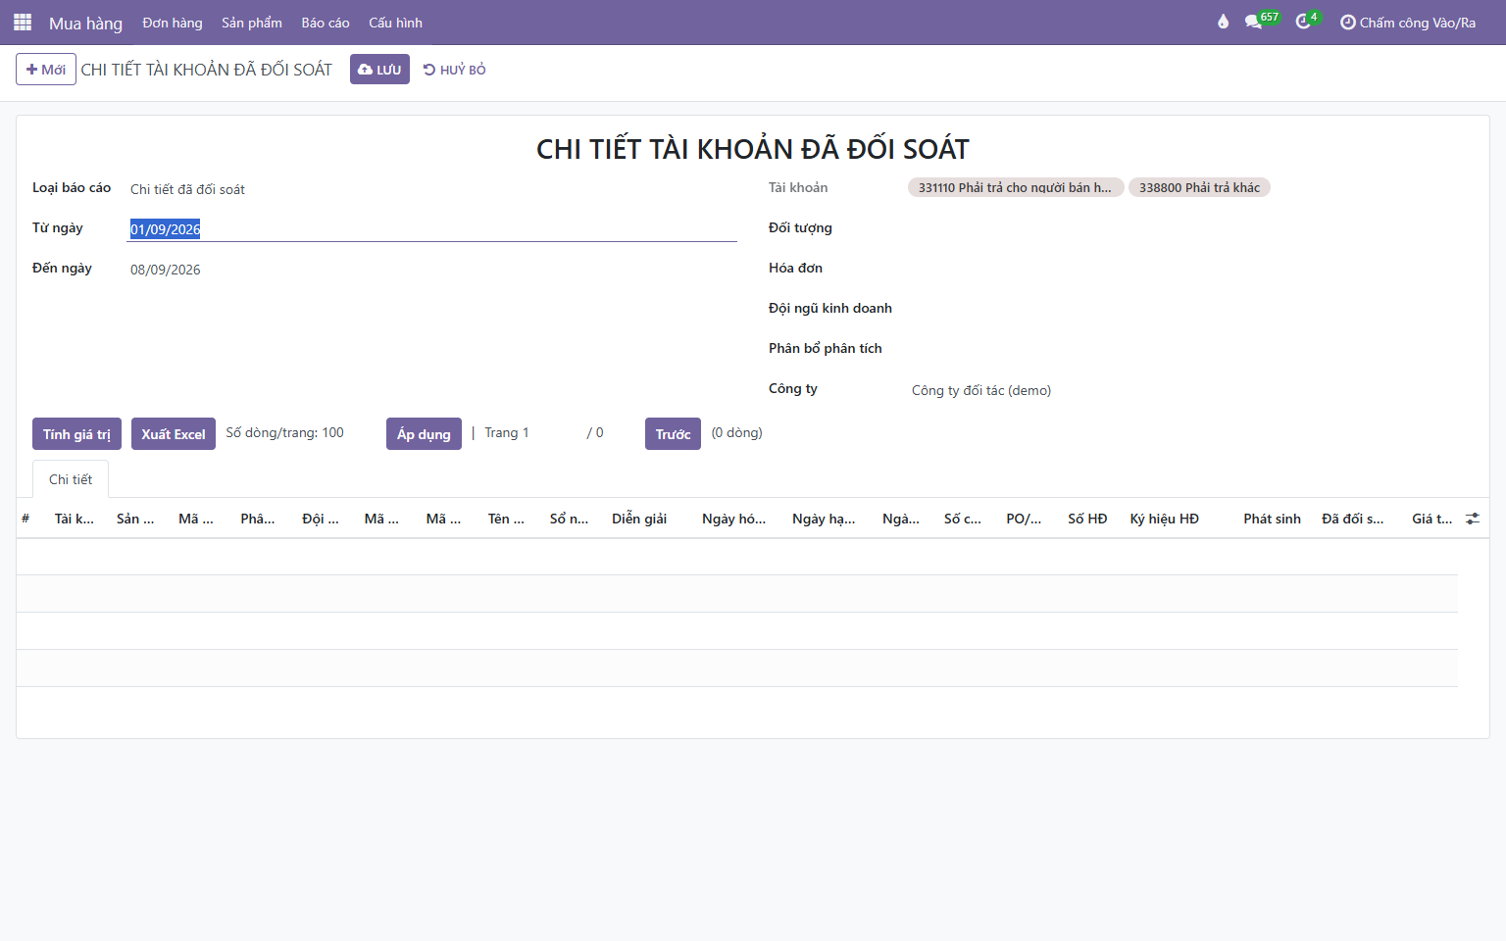The width and height of the screenshot is (1506, 941).
Task: Click the 338800 Phải trả khác tag
Action: (x=1199, y=187)
